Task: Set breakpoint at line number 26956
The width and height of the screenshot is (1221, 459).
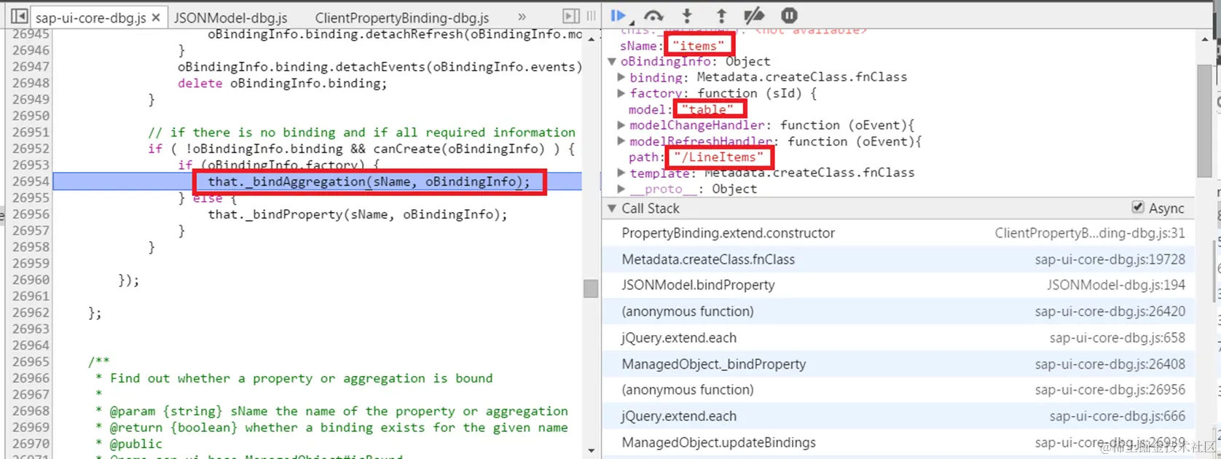Action: coord(31,214)
